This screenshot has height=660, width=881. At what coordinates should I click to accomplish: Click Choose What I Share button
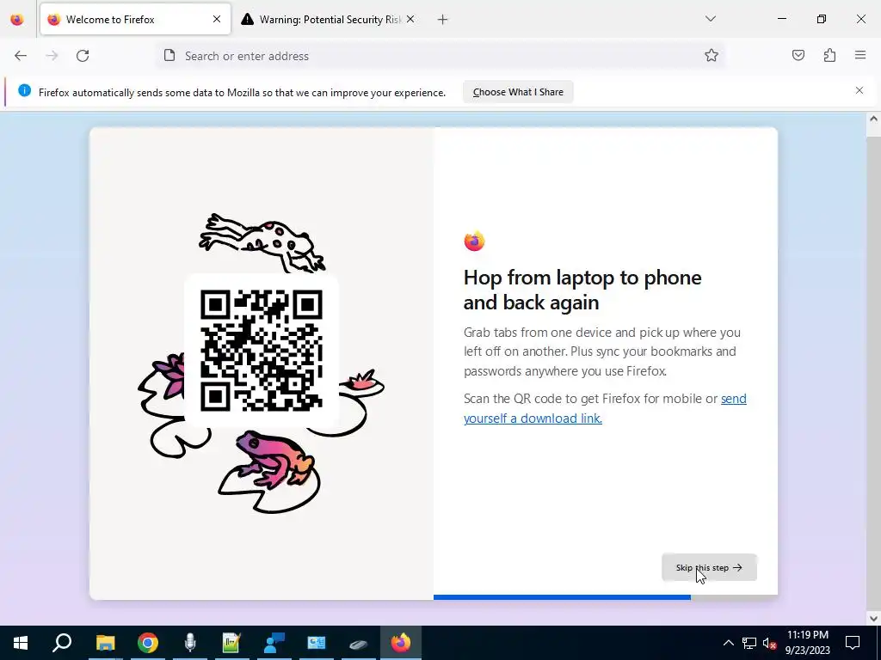click(x=518, y=92)
